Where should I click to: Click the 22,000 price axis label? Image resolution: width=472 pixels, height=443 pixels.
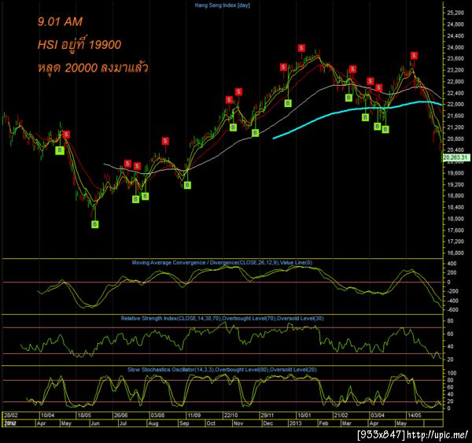coord(455,104)
